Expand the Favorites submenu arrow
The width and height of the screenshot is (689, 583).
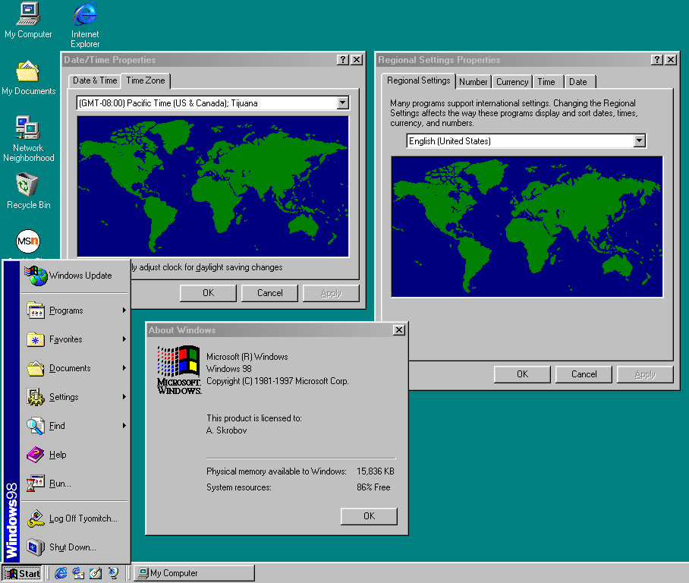(x=124, y=339)
